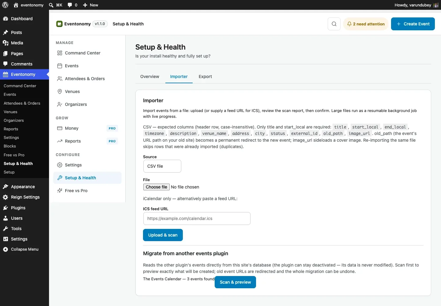Click the PRO badge beside Money

click(112, 128)
